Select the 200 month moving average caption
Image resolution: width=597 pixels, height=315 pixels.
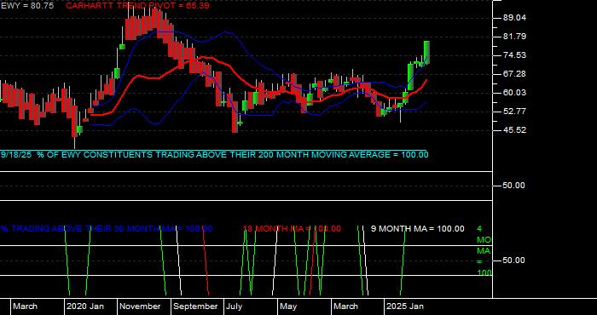(215, 155)
